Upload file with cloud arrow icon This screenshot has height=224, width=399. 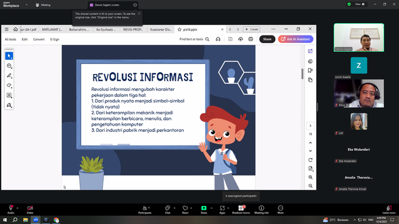241,39
